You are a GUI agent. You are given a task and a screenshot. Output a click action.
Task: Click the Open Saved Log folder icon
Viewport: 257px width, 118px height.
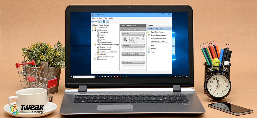pyautogui.click(x=148, y=32)
